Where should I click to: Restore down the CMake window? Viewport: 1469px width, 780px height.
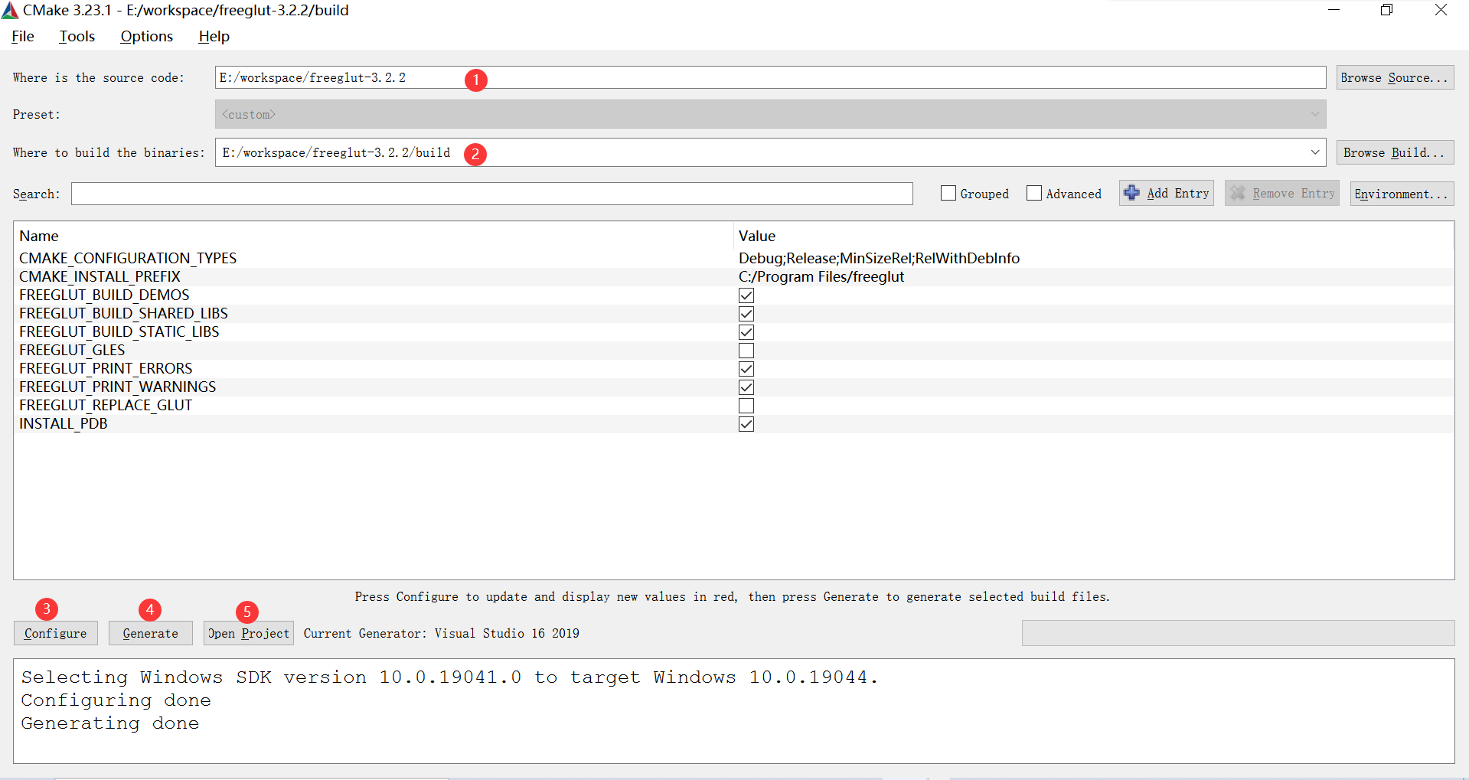pos(1386,10)
